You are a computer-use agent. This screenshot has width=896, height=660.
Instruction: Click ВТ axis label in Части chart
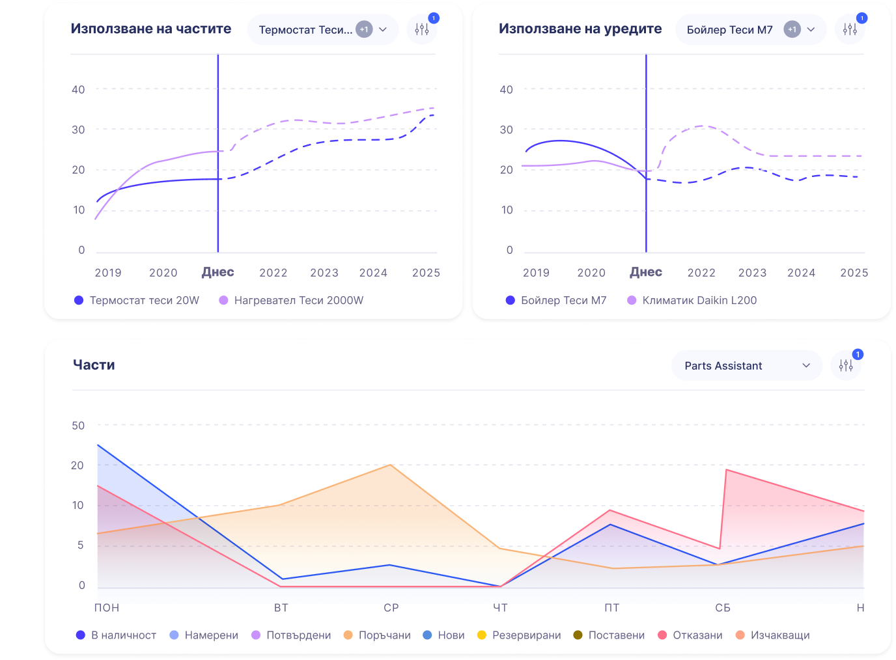tap(281, 608)
